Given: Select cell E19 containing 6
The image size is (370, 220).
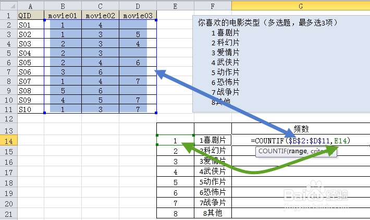Looking at the screenshot, I should (175, 192).
